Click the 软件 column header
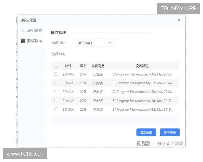The height and width of the screenshot is (162, 203). tap(68, 66)
